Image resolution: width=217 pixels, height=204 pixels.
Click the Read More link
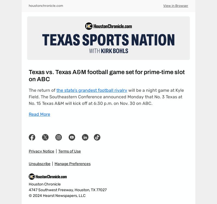click(x=39, y=114)
